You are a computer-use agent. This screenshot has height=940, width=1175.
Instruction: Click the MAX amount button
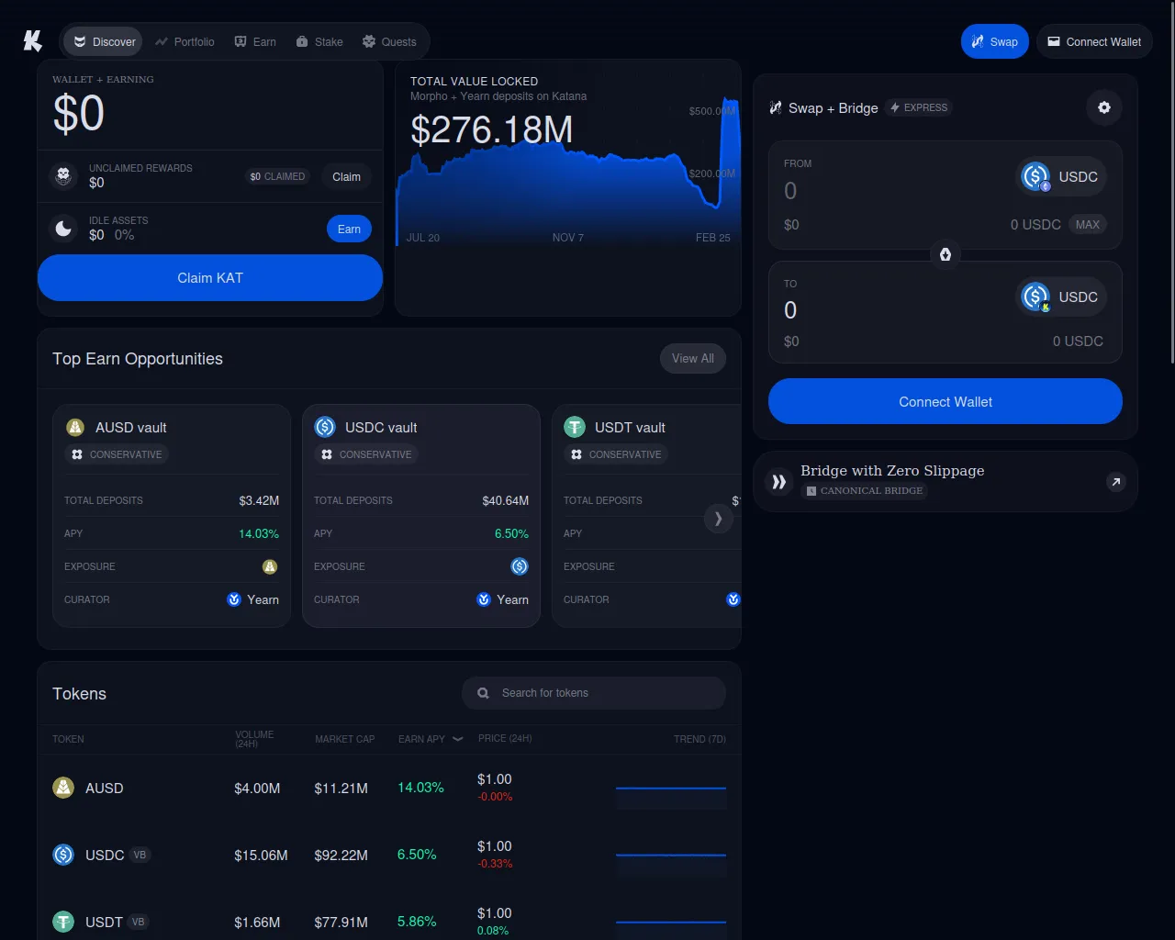coord(1088,224)
